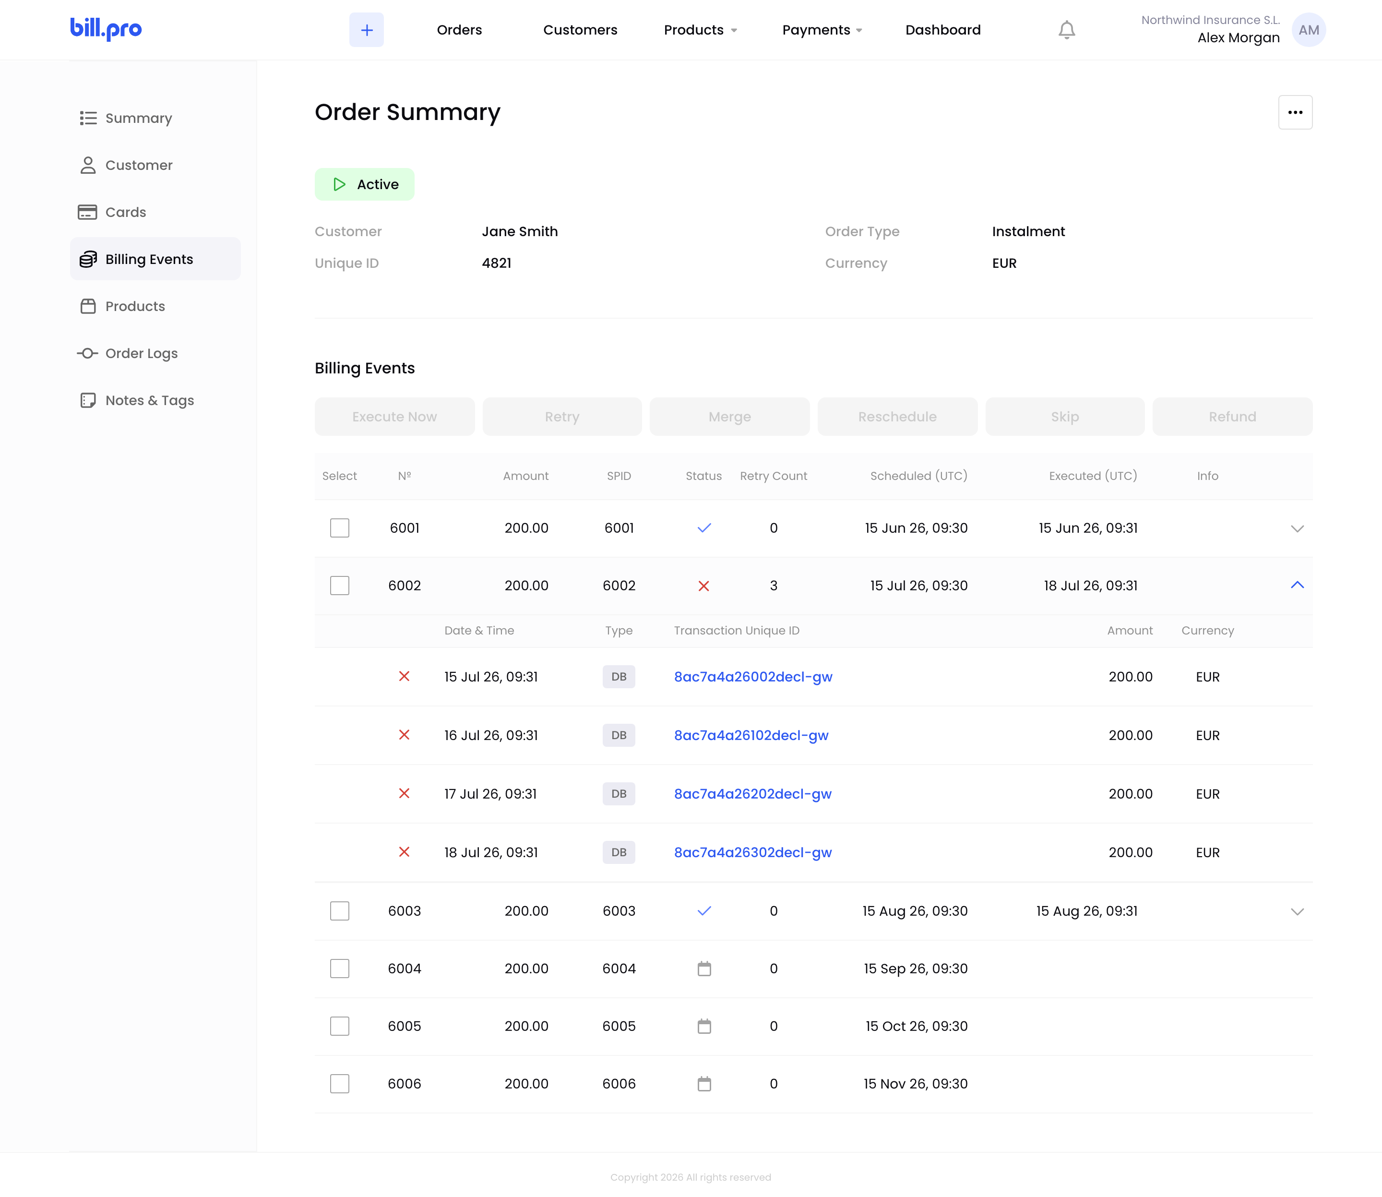Go to Customers in the top navigation
The image size is (1382, 1197).
(580, 29)
